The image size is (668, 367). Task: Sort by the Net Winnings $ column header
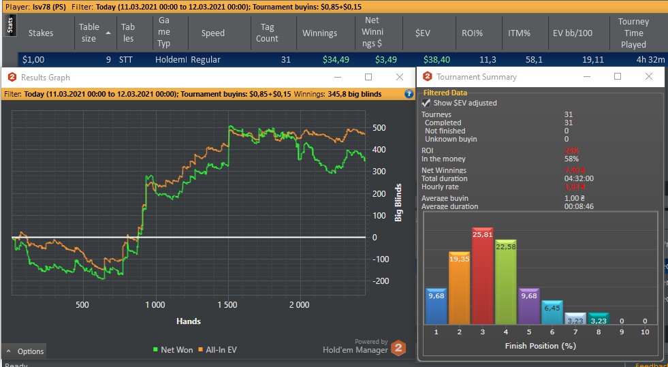[372, 32]
